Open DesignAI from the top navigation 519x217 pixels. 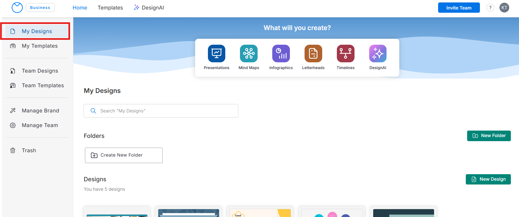(x=149, y=8)
